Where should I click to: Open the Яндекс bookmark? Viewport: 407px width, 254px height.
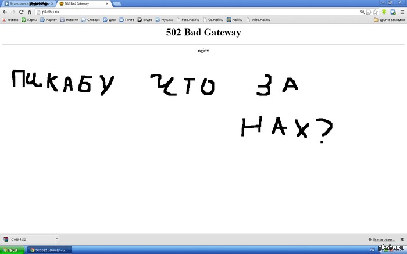coord(10,19)
